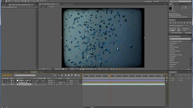
Task: Step back one frame in Preview
Action: (173, 23)
